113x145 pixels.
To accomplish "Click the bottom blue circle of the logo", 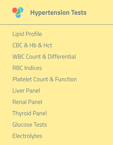I will point(18,16).
